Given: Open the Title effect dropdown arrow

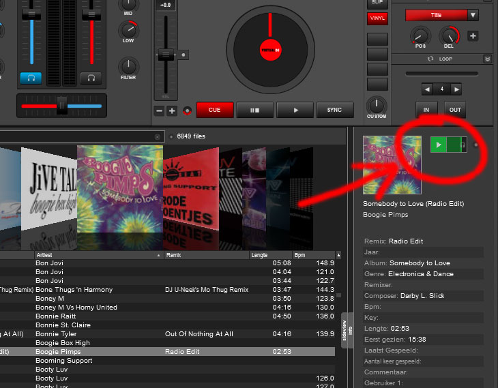Looking at the screenshot, I should coord(473,15).
